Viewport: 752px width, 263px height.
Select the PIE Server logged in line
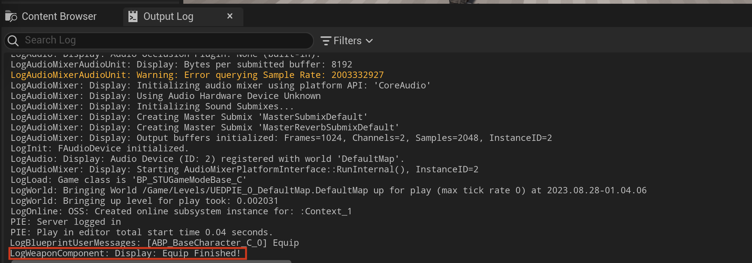[x=66, y=222]
